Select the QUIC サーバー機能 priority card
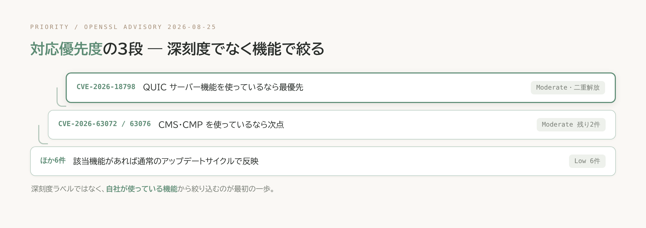 tap(341, 88)
